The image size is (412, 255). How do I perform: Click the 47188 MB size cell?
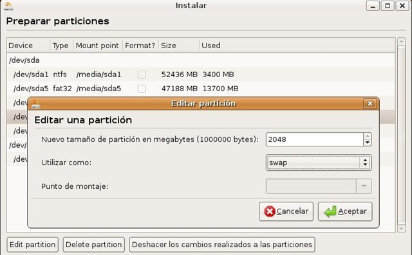tap(180, 89)
